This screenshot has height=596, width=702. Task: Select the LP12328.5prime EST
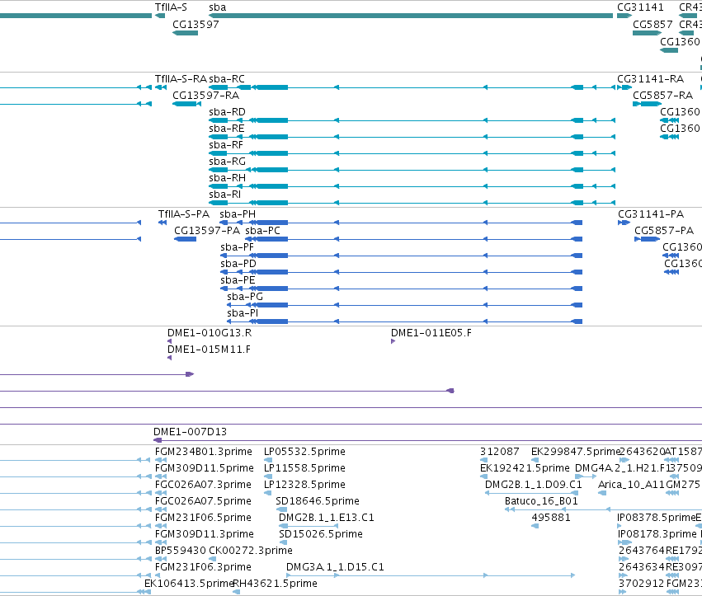click(268, 493)
